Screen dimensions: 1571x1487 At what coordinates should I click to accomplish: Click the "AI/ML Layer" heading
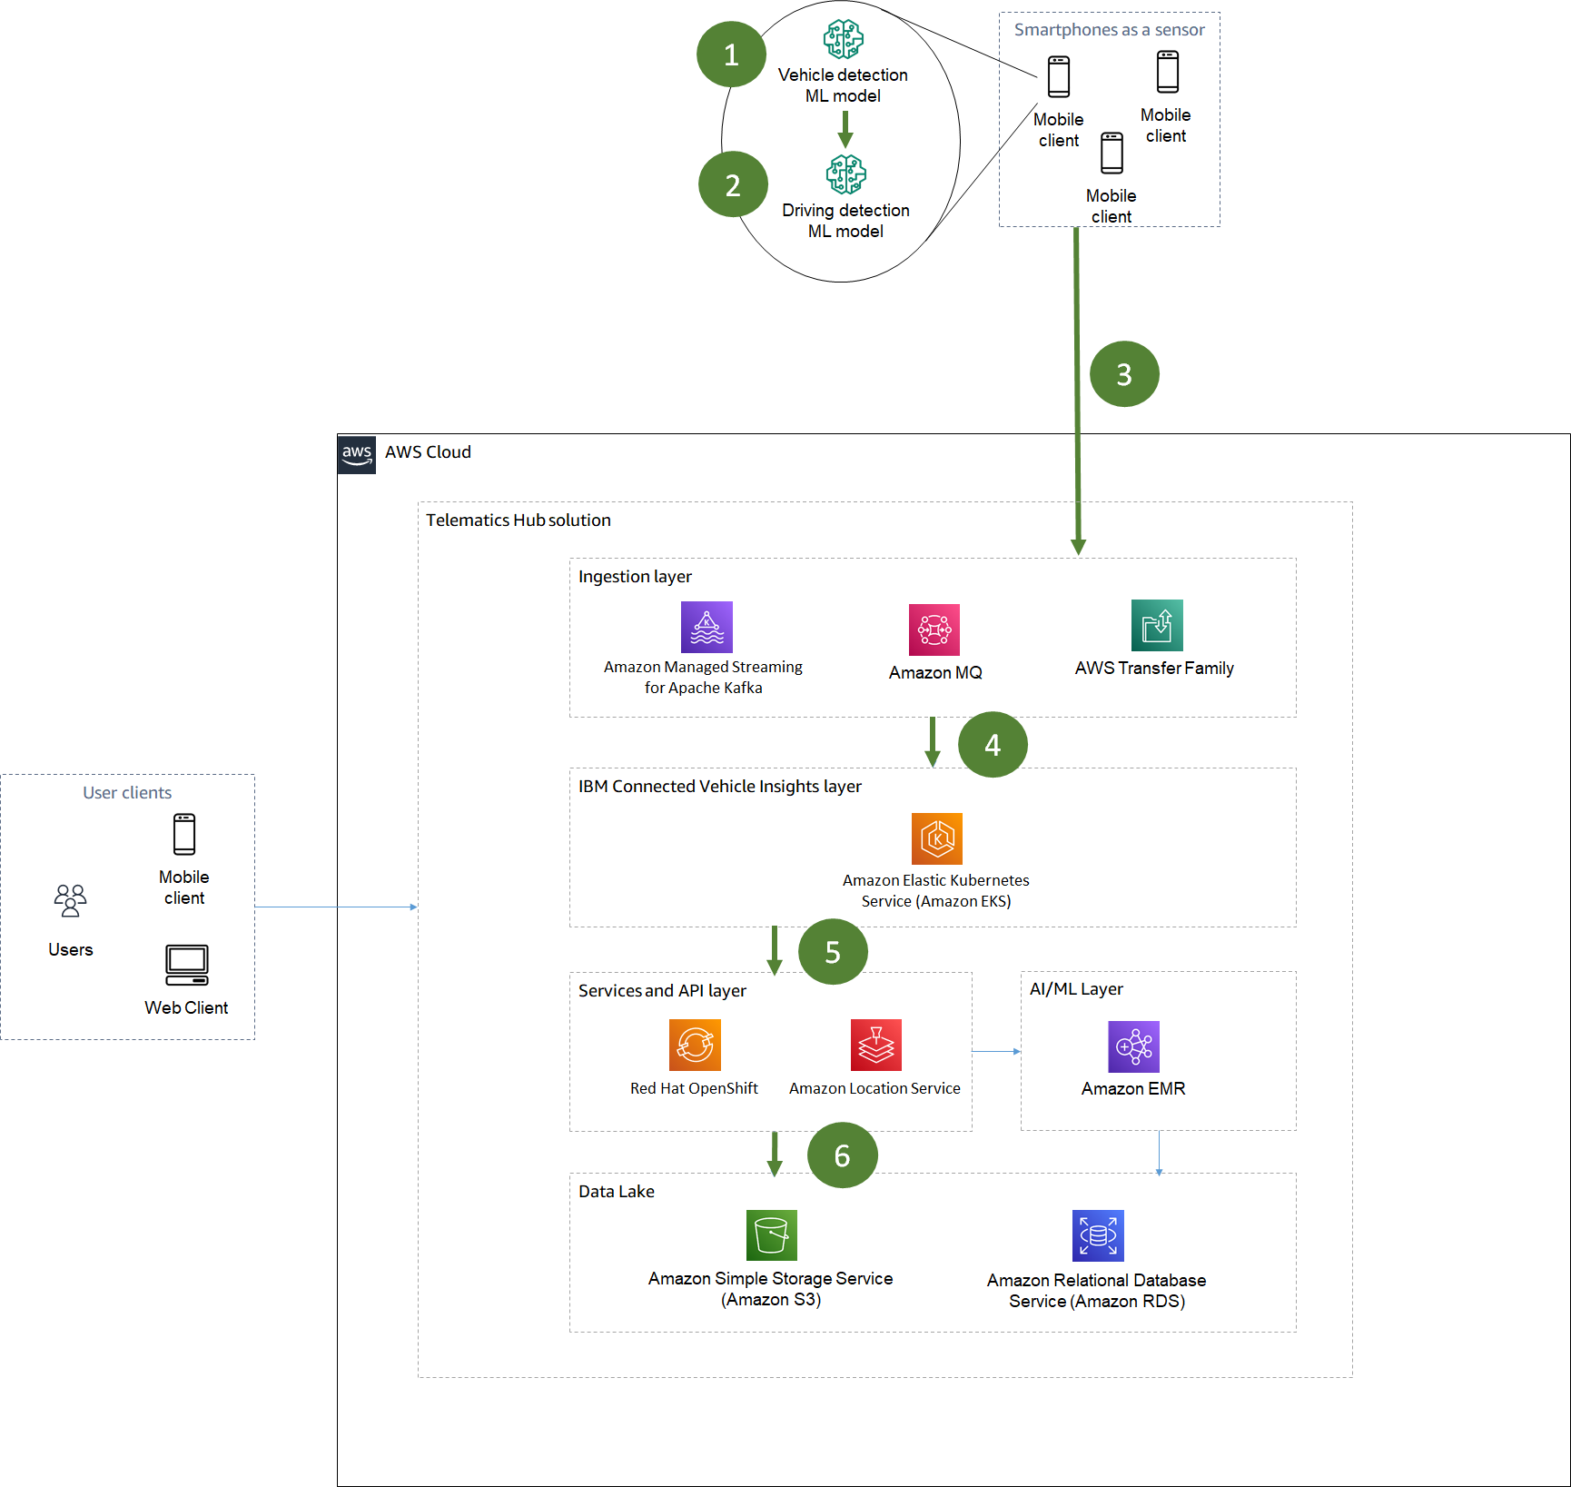[1076, 989]
